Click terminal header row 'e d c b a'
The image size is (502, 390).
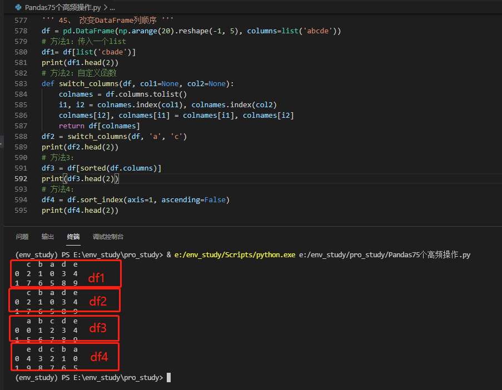(52, 349)
